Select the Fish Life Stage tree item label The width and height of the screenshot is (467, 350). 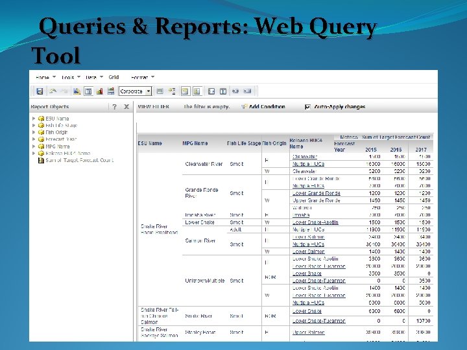pos(62,125)
